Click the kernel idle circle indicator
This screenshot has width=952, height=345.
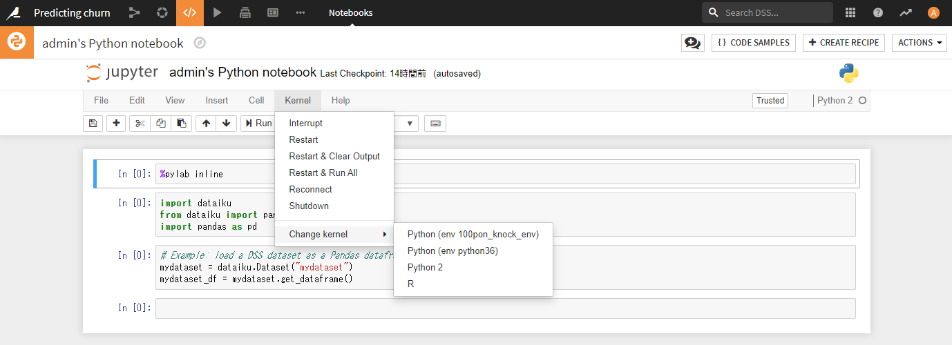[x=861, y=101]
